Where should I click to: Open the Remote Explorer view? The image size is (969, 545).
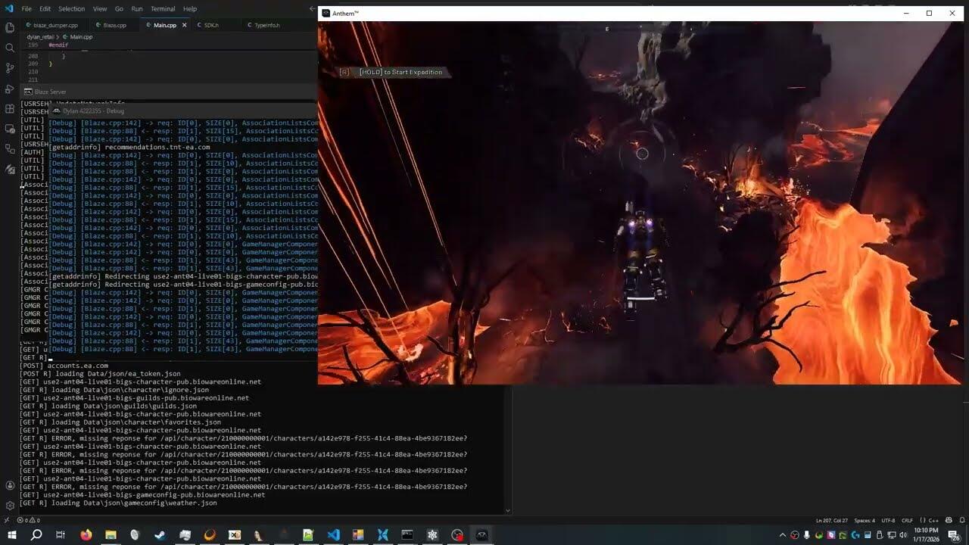(10, 129)
